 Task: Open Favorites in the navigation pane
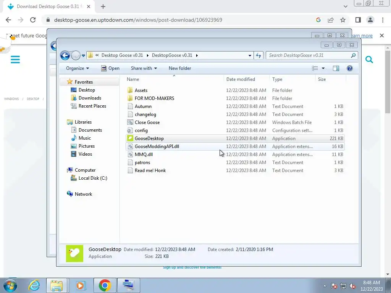tap(84, 82)
